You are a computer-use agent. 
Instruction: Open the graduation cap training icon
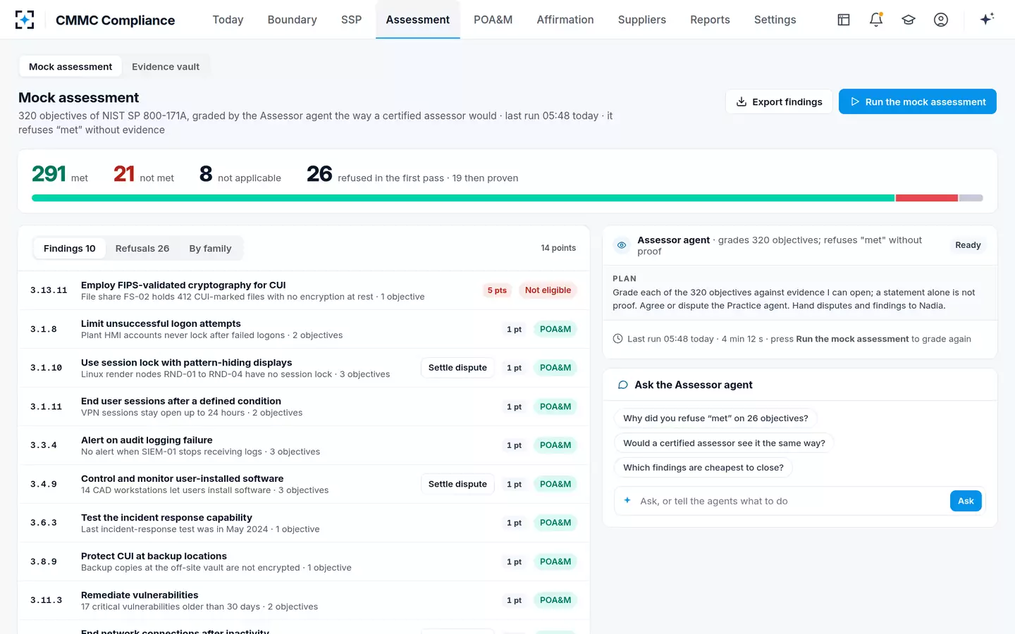click(909, 20)
